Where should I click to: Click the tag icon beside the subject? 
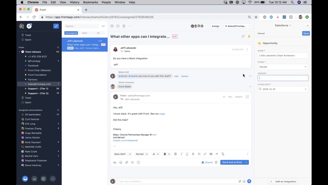243,36
